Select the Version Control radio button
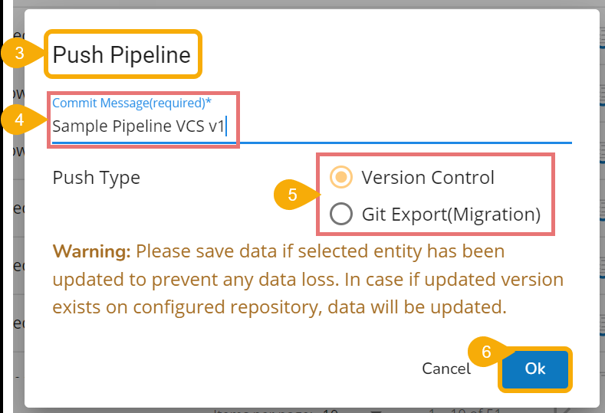The height and width of the screenshot is (413, 605). click(x=341, y=178)
